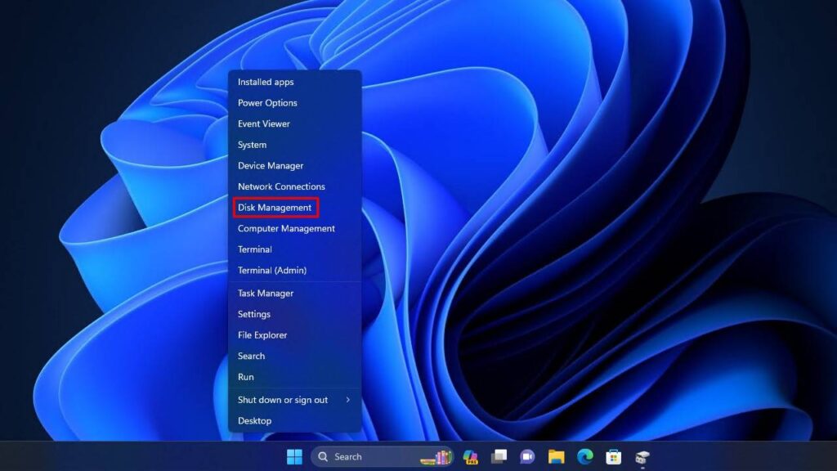
Task: Open Task View from the taskbar
Action: pyautogui.click(x=499, y=456)
